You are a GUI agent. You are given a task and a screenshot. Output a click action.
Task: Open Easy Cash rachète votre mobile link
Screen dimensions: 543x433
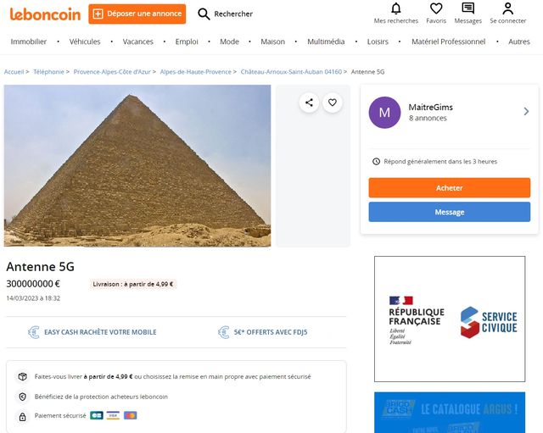click(x=100, y=332)
